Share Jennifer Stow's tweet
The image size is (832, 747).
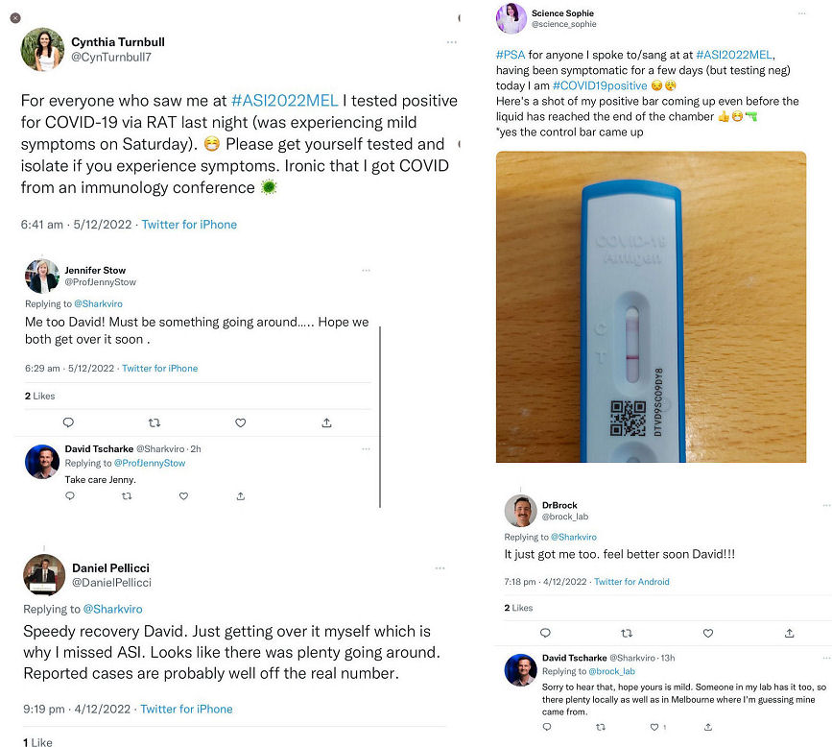coord(327,422)
